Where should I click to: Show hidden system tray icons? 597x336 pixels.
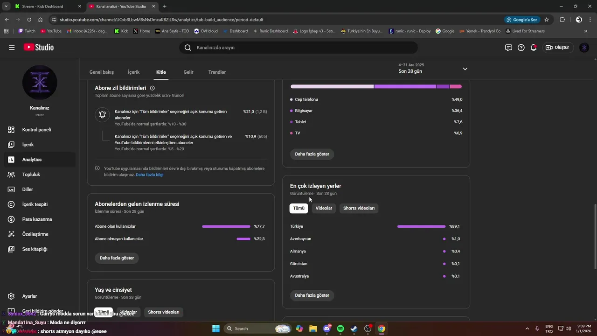click(527, 329)
